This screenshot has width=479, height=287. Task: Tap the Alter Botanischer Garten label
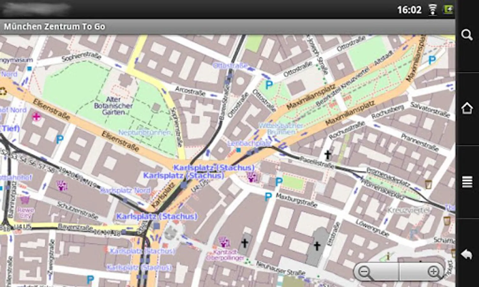(113, 106)
